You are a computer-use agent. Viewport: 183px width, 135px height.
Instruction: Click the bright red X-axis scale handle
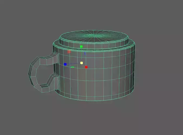coord(86,67)
